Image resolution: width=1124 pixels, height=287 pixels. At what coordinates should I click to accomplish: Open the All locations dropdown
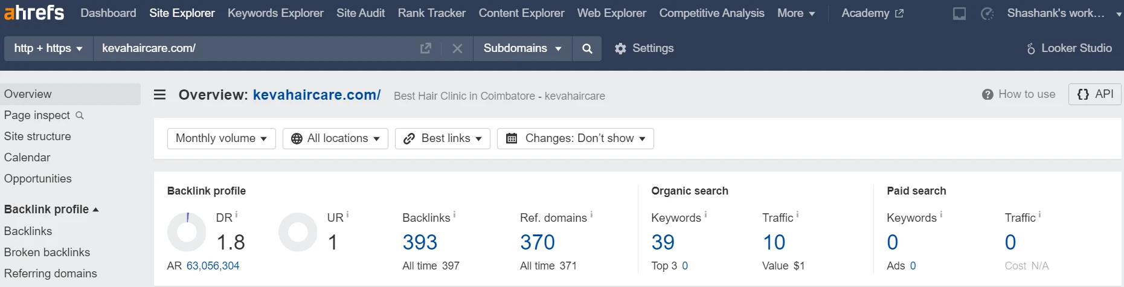pyautogui.click(x=335, y=138)
